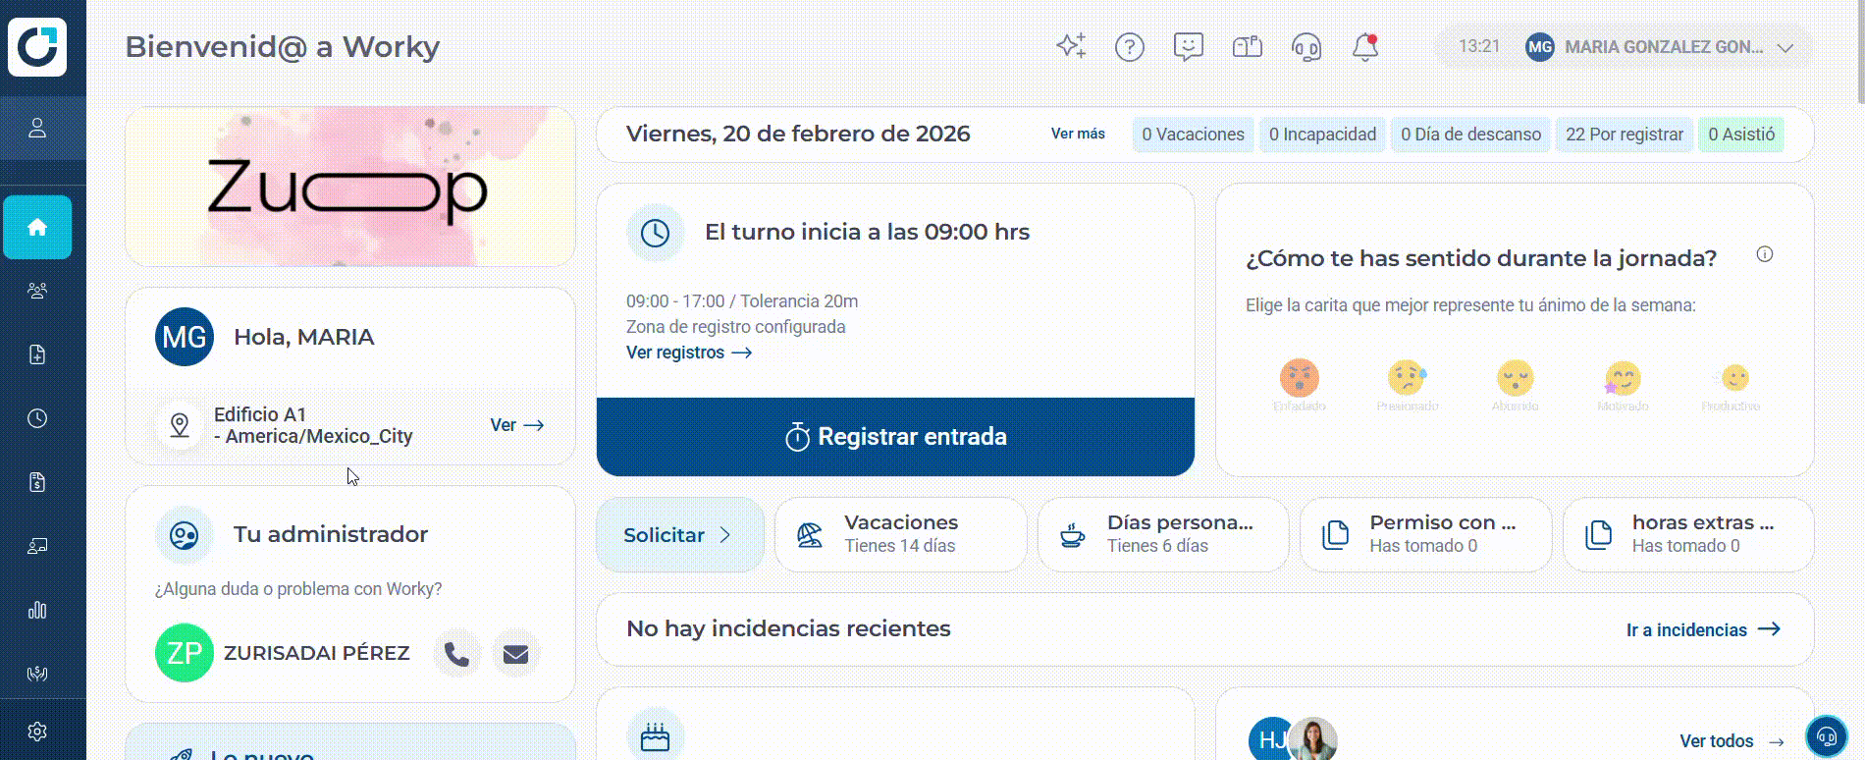Click the coworker photo avatar
This screenshot has height=760, width=1865.
pos(1313,739)
